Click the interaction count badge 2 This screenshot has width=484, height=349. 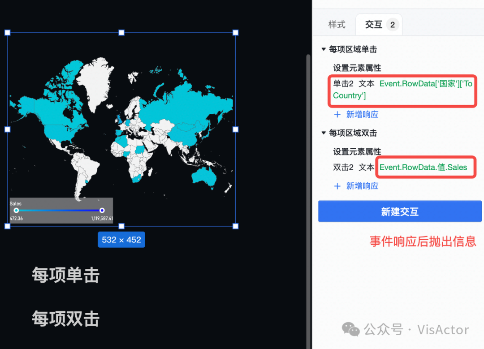392,25
